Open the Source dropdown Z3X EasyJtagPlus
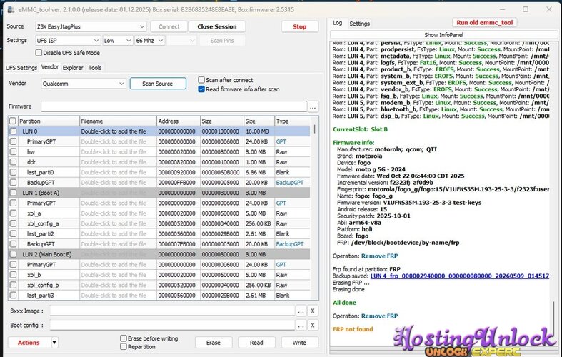The height and width of the screenshot is (357, 562). pos(91,26)
